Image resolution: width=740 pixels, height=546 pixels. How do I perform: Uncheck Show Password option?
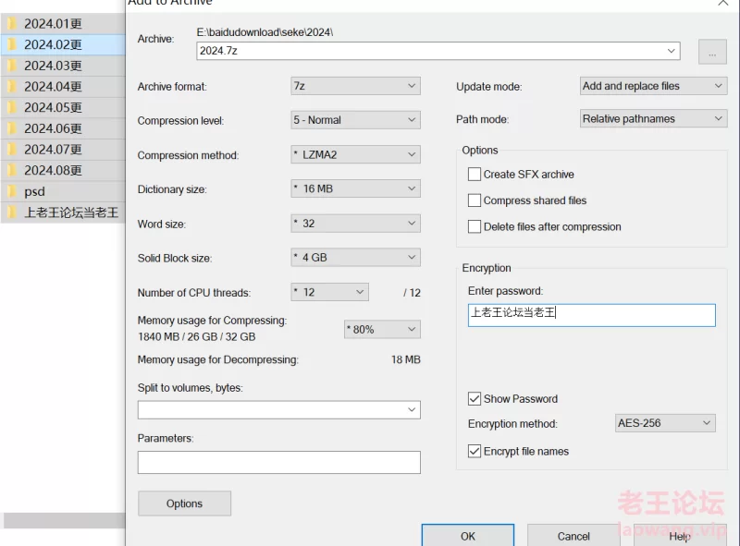point(475,399)
